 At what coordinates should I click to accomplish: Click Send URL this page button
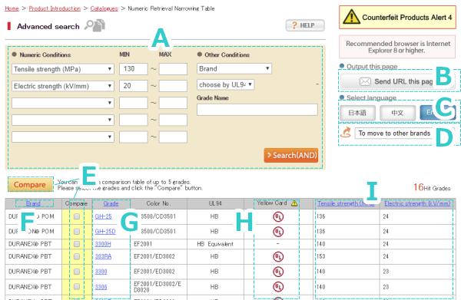398,81
